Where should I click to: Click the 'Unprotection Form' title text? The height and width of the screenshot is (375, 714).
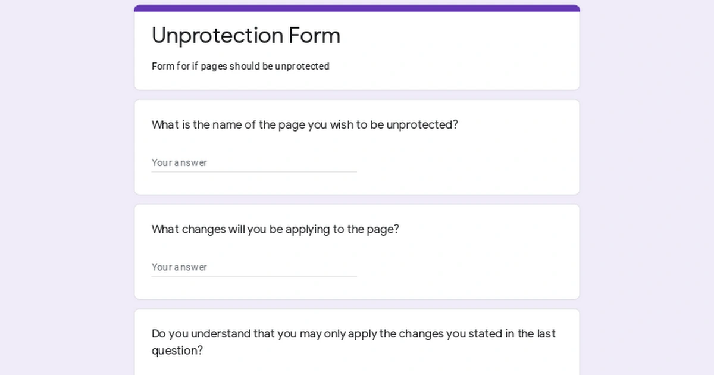(246, 36)
